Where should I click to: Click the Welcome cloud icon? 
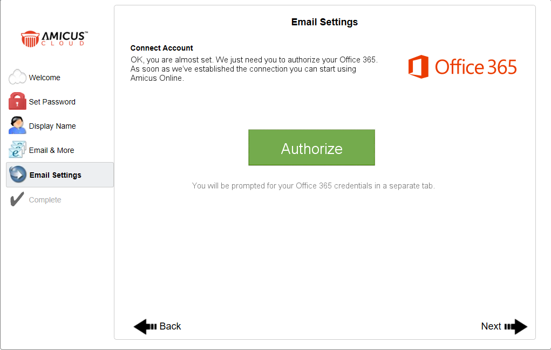click(x=17, y=77)
